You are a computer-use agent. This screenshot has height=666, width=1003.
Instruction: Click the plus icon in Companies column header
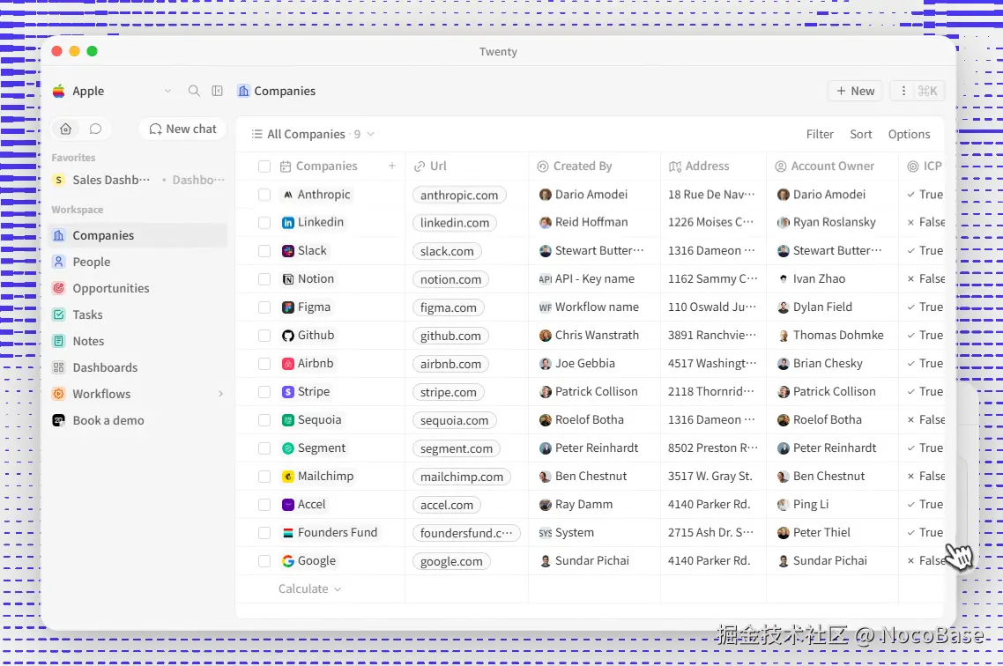[392, 166]
